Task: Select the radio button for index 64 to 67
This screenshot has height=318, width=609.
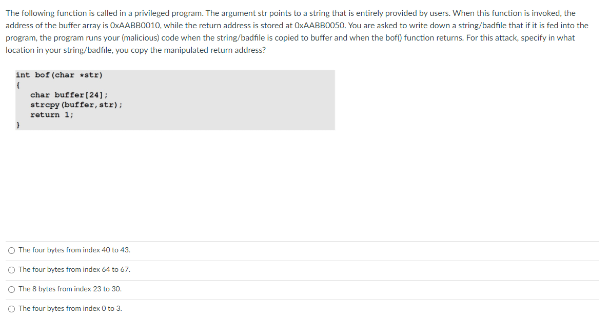Action: click(11, 269)
